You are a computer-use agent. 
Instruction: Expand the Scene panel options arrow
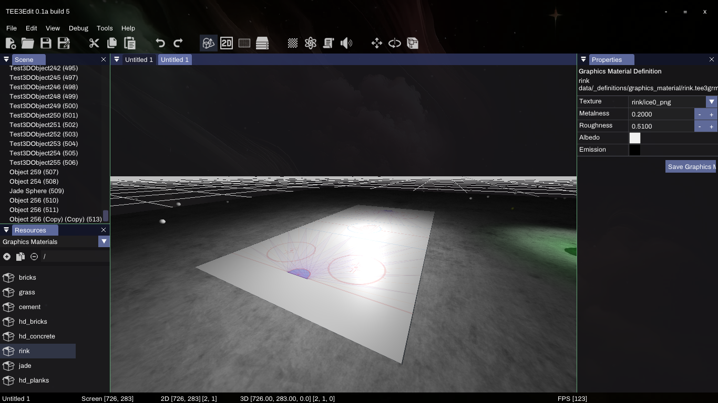coord(6,60)
